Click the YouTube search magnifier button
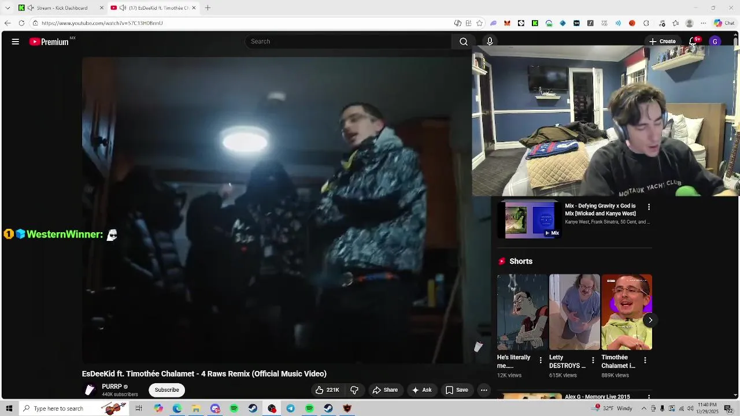740x416 pixels. (464, 42)
